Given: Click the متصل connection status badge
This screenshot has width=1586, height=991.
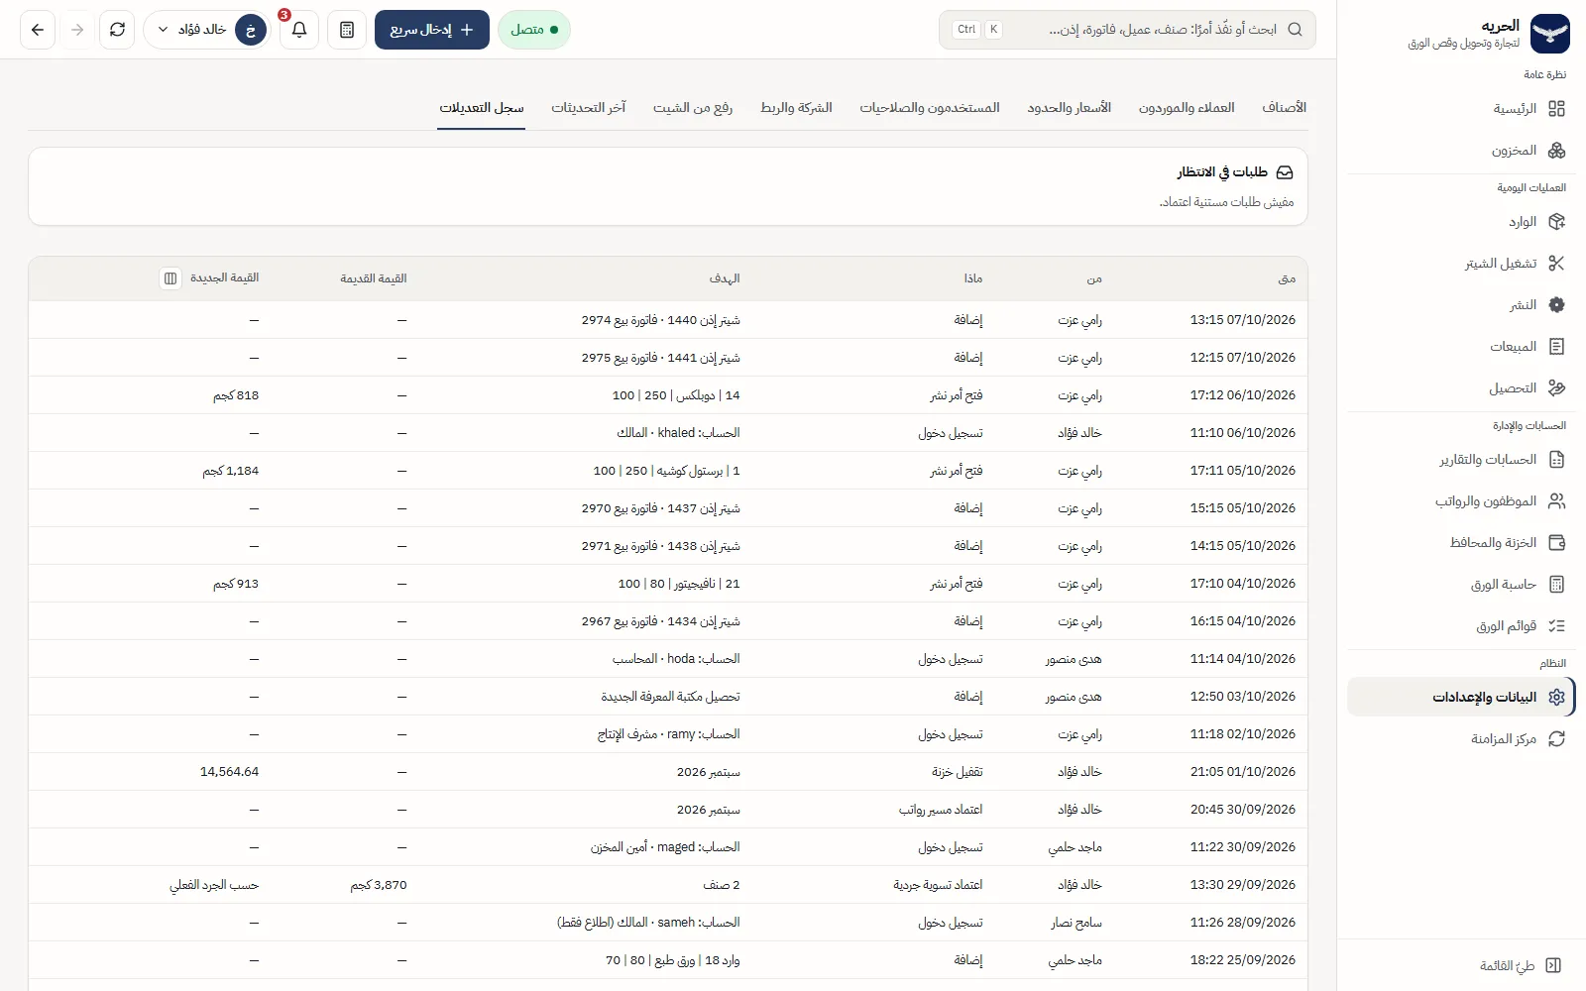Looking at the screenshot, I should coord(534,30).
